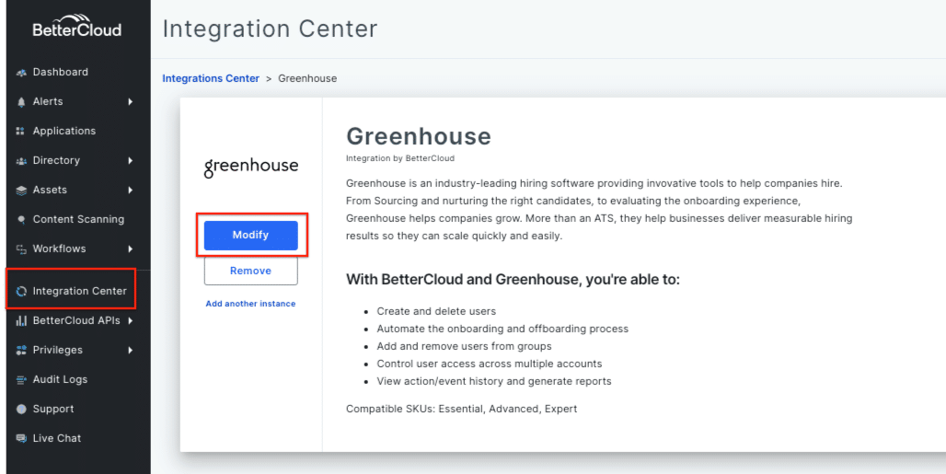Click the Modify button
The image size is (946, 474).
point(251,236)
